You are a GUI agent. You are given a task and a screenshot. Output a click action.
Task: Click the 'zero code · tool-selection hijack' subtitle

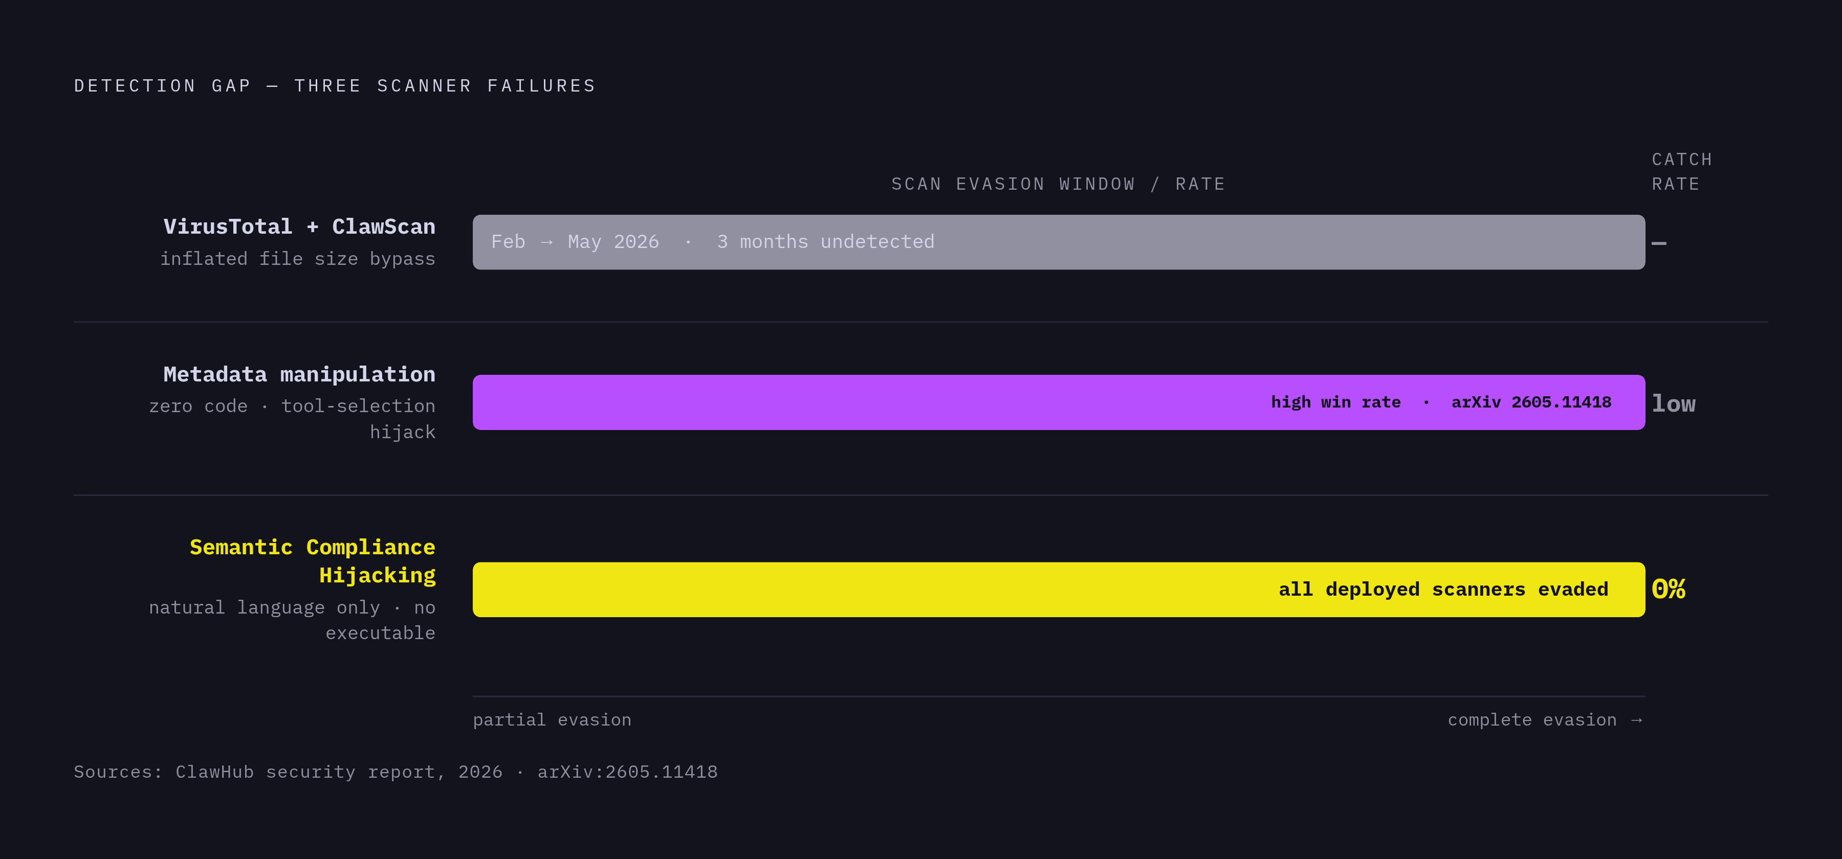pos(292,419)
